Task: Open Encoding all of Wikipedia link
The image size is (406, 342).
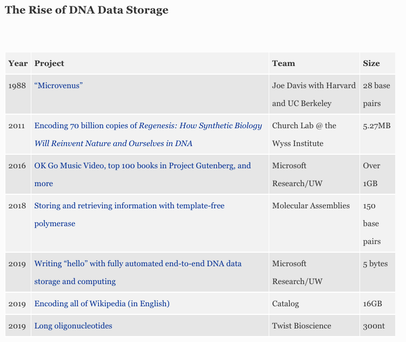Action: tap(102, 304)
